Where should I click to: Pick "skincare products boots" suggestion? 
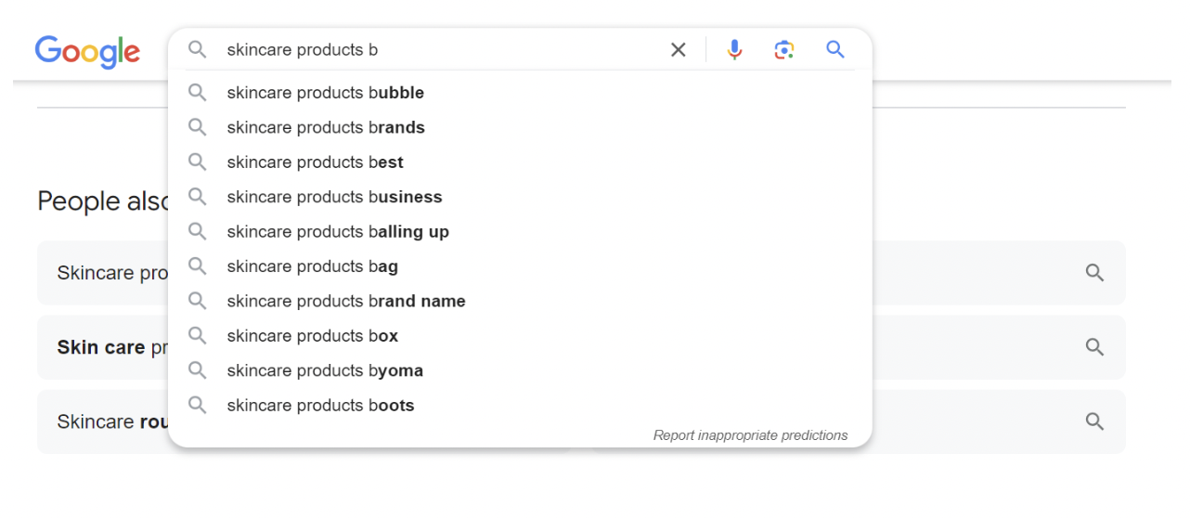[320, 406]
